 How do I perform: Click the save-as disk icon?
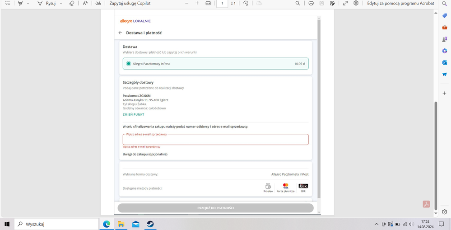pos(333,3)
